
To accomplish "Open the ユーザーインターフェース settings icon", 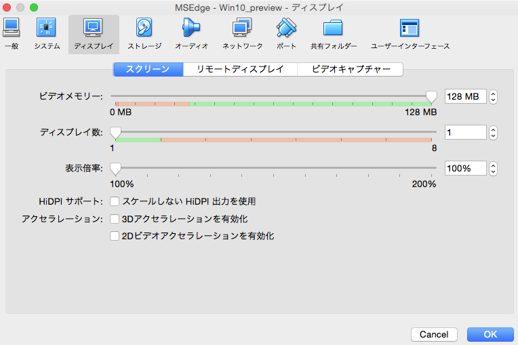I will point(410,34).
